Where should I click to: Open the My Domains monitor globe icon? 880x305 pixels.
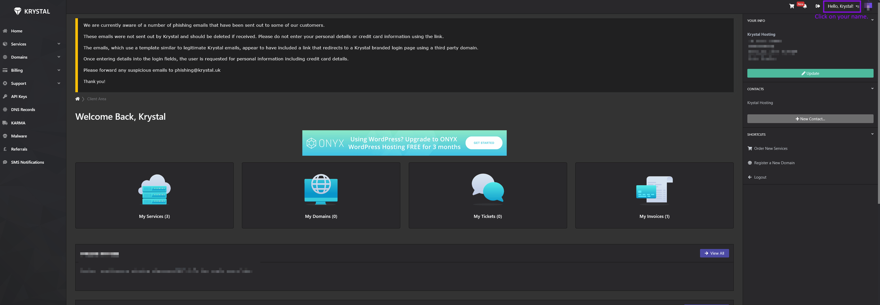coord(321,190)
